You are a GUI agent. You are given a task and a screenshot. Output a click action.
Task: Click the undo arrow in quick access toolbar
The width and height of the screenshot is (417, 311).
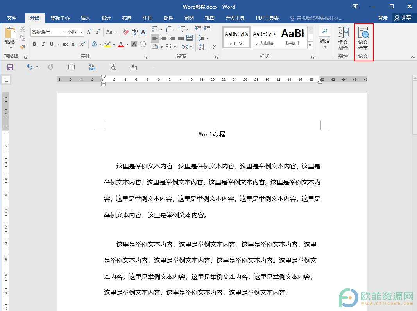(30, 67)
